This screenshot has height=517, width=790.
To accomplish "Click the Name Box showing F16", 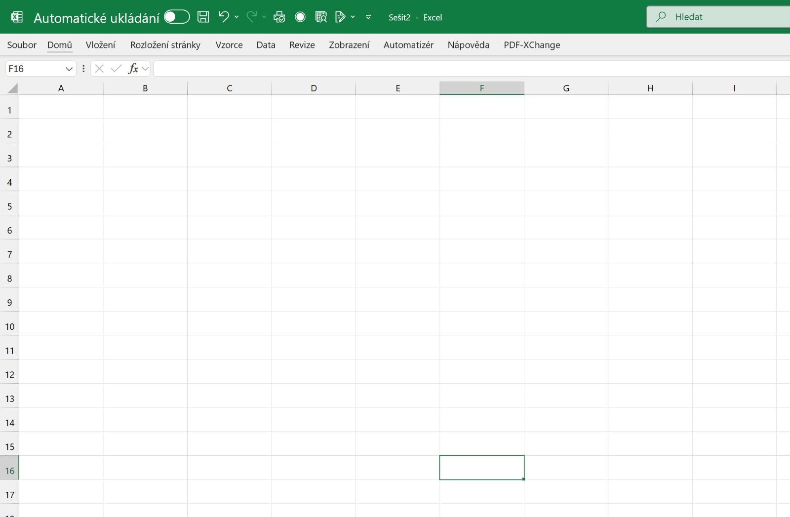I will click(x=35, y=69).
